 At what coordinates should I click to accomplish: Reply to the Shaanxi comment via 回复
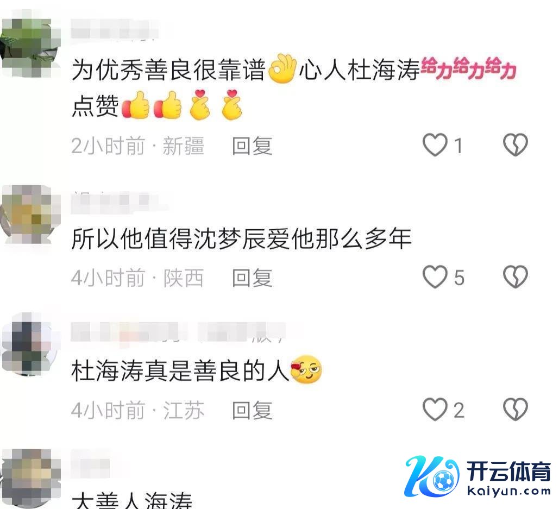click(x=252, y=278)
